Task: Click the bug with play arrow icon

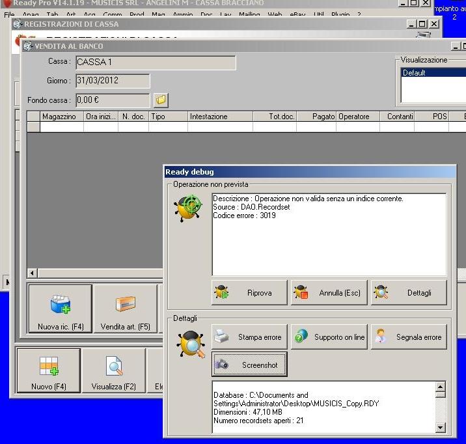Action: pyautogui.click(x=221, y=292)
